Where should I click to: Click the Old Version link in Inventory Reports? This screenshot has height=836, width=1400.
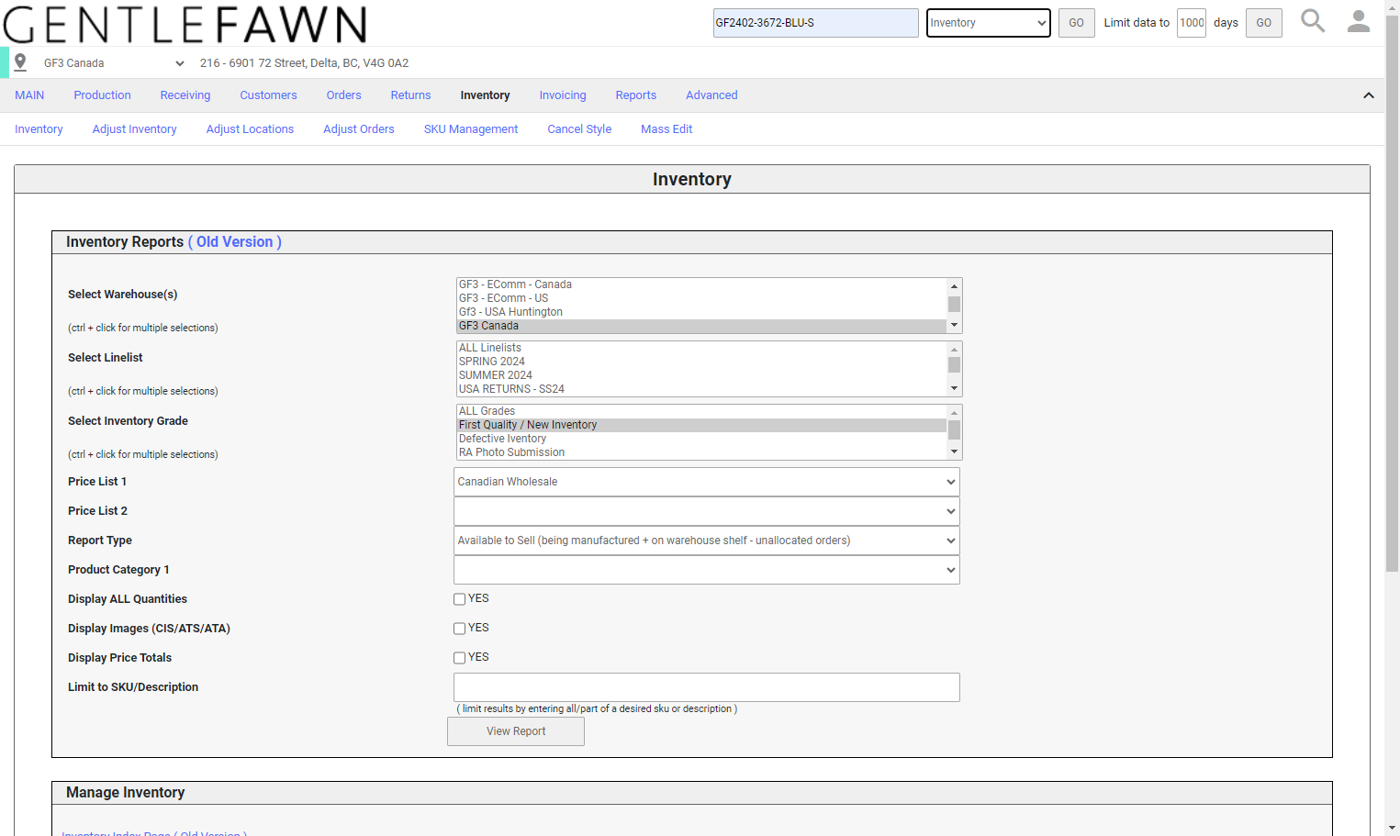click(234, 242)
